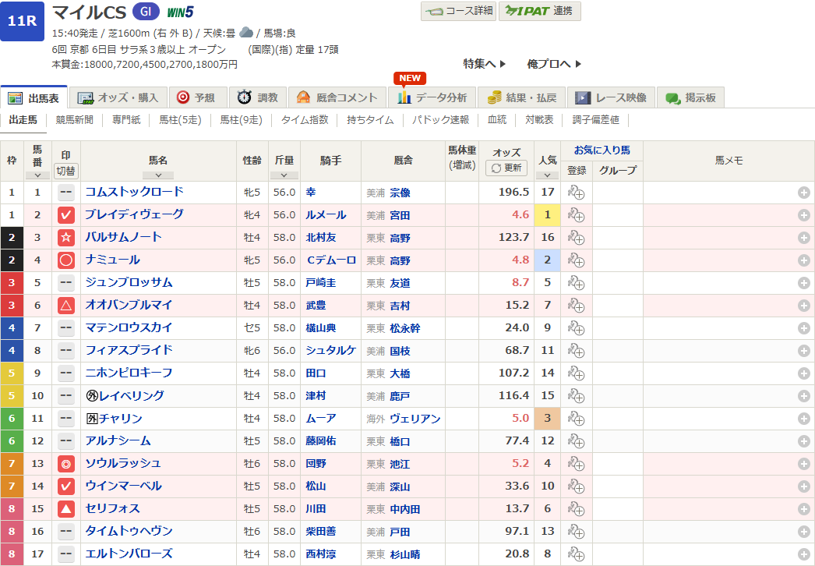Screen dimensions: 815x566
Task: Switch to the オッズ・購入 tab
Action: pyautogui.click(x=118, y=97)
